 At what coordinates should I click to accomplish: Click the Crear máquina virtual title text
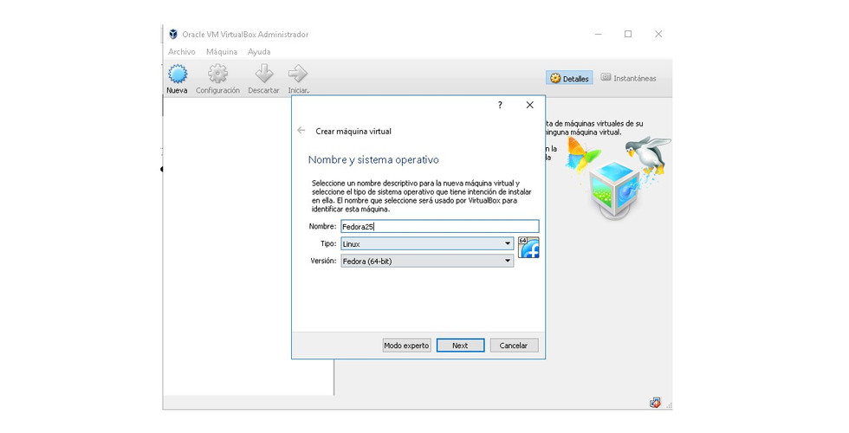click(353, 131)
